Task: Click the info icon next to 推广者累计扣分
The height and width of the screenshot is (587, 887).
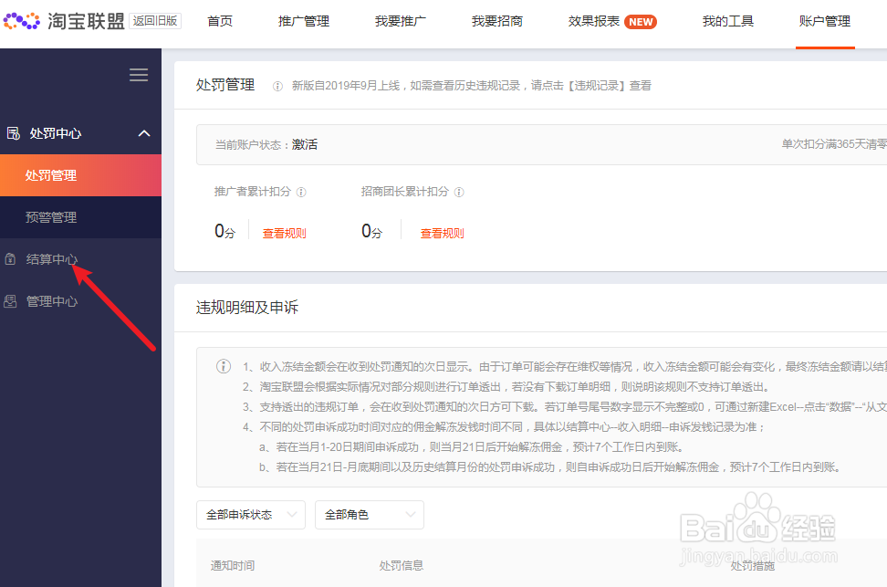Action: pos(301,192)
